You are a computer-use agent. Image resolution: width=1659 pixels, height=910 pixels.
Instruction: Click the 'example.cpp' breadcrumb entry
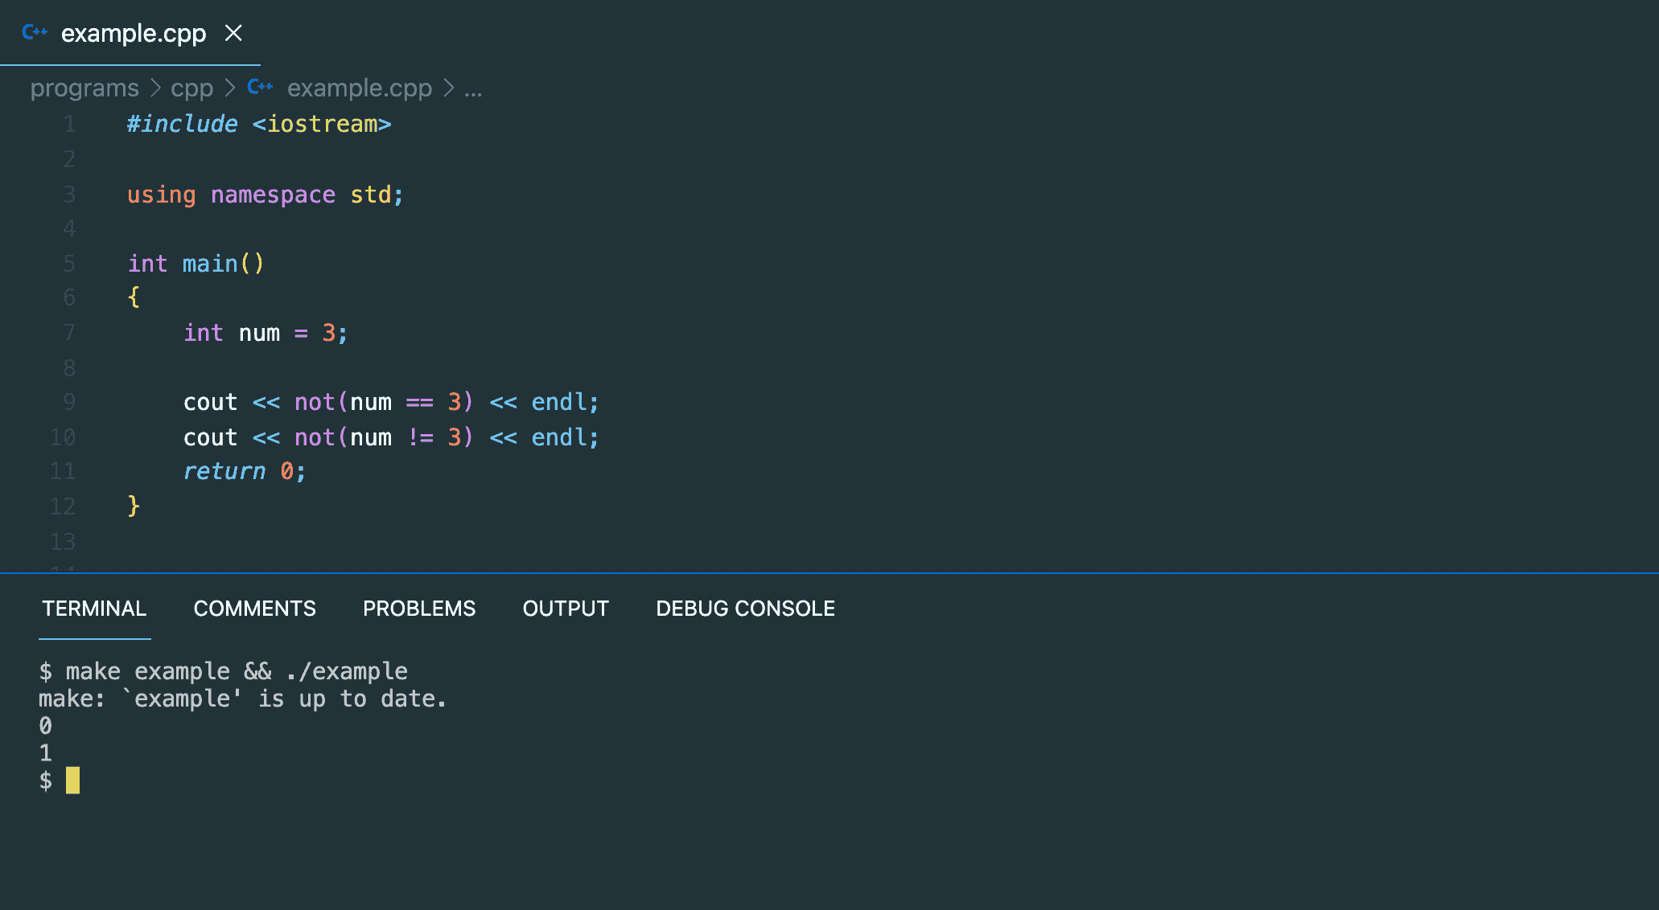(x=360, y=88)
